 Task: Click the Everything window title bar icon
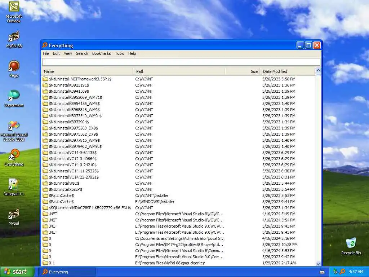[x=45, y=45]
